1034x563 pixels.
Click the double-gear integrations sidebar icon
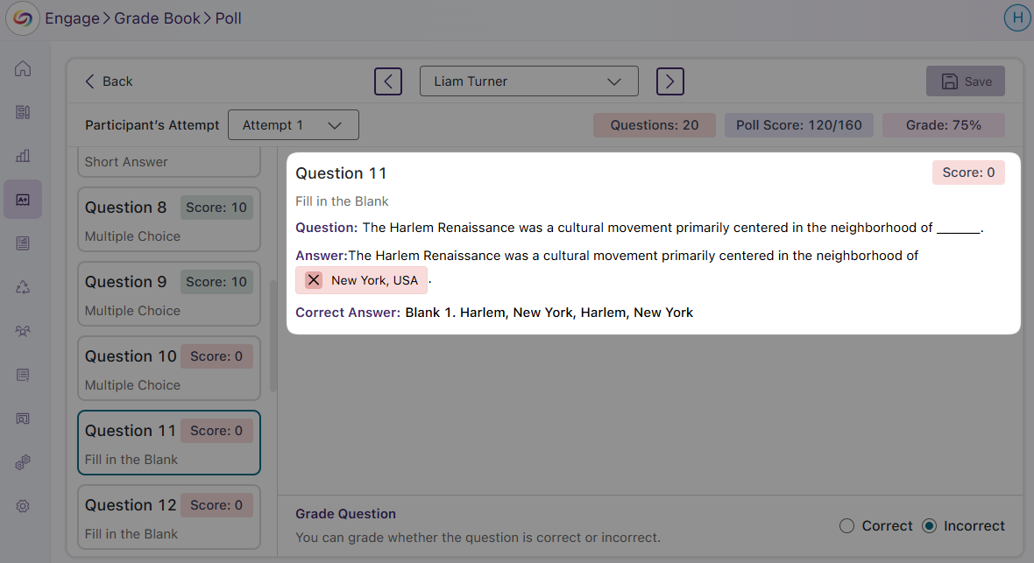[x=23, y=462]
